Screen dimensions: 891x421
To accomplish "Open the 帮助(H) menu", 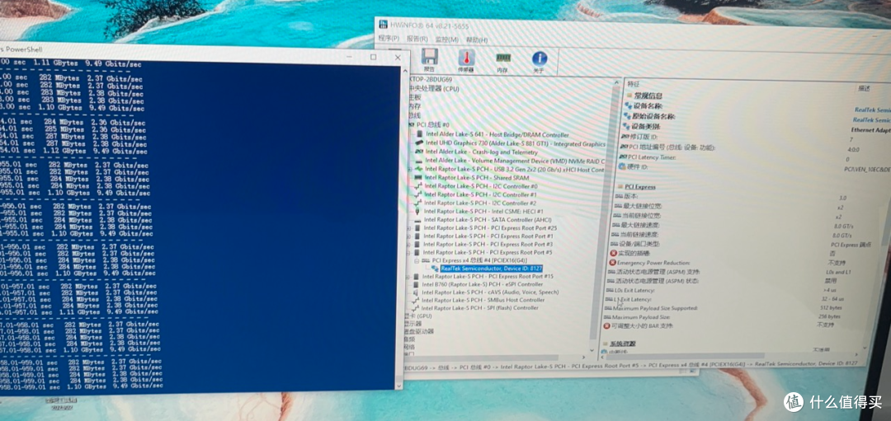I will click(x=477, y=40).
